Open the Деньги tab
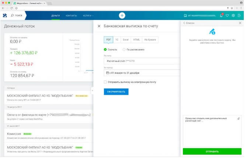 tap(56, 16)
